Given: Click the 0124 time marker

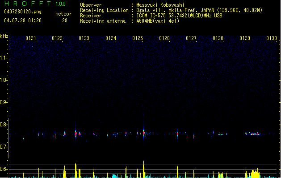Looking at the screenshot, I should click(x=111, y=38).
